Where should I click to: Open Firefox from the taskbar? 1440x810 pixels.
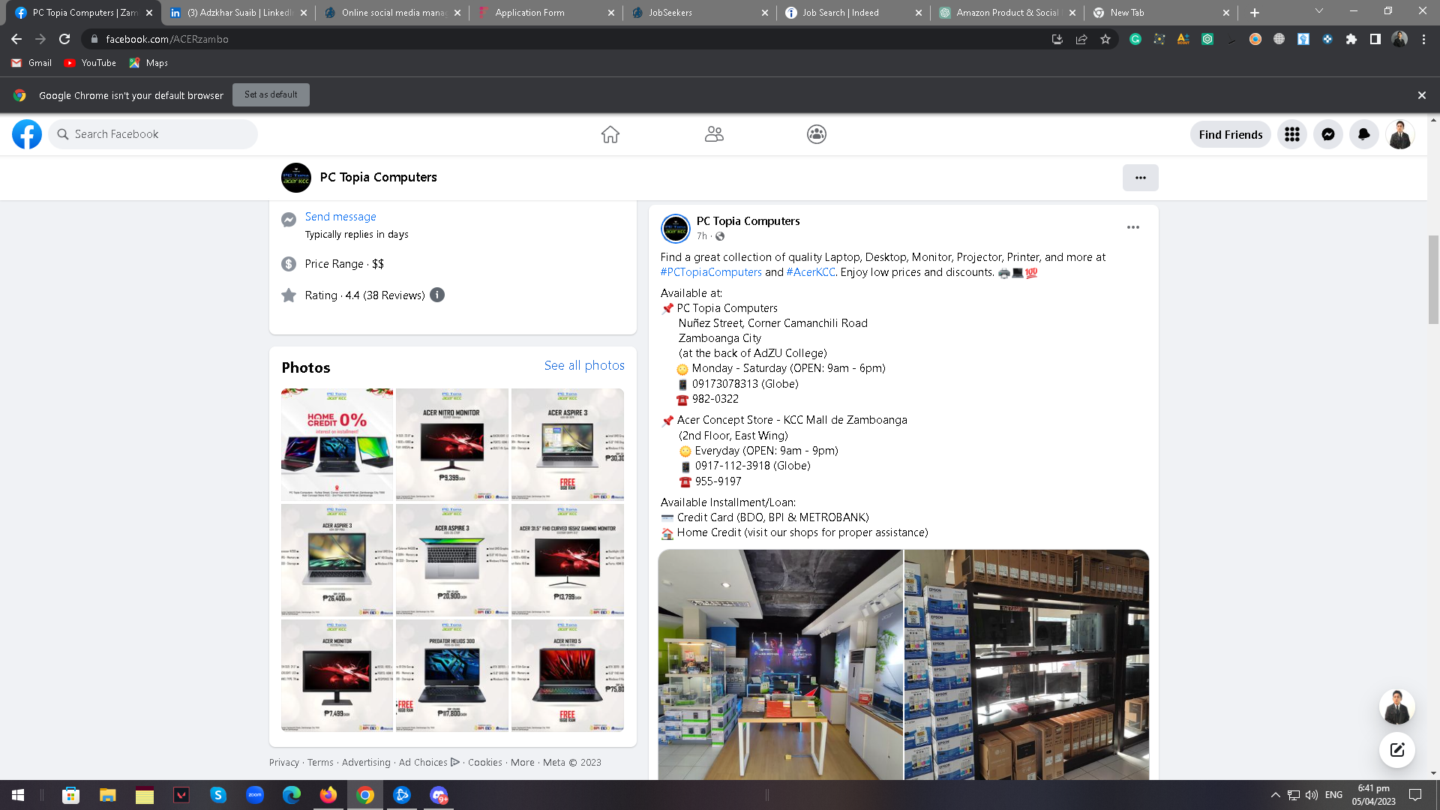328,795
